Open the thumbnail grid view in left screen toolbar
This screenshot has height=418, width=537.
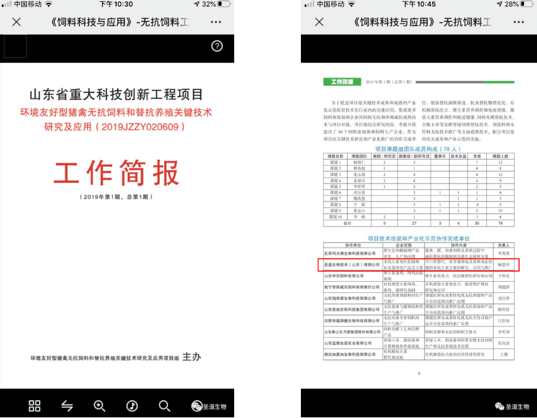tap(35, 405)
